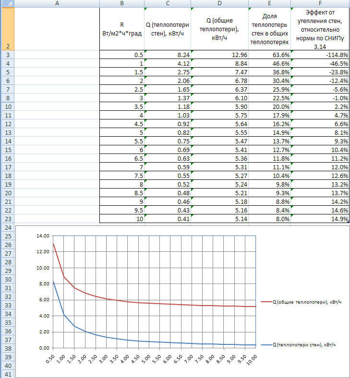Viewport: 350px width, 378px height.
Task: Select cell with value 8.84
Action: click(x=219, y=63)
